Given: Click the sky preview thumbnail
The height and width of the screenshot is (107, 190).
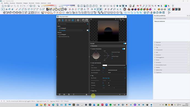Looking at the screenshot, I should (108, 31).
